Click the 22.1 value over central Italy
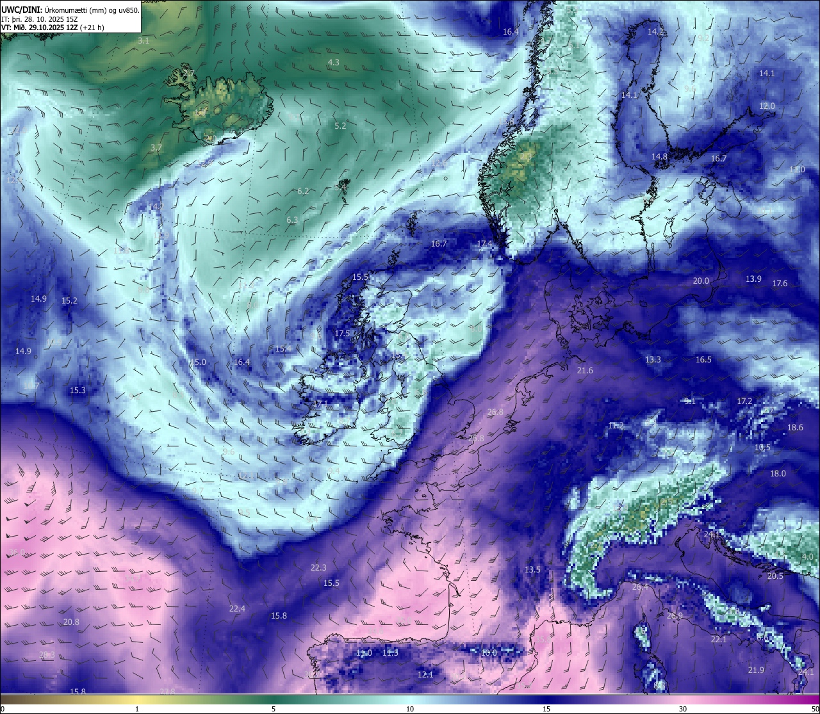This screenshot has width=820, height=714. coord(719,639)
